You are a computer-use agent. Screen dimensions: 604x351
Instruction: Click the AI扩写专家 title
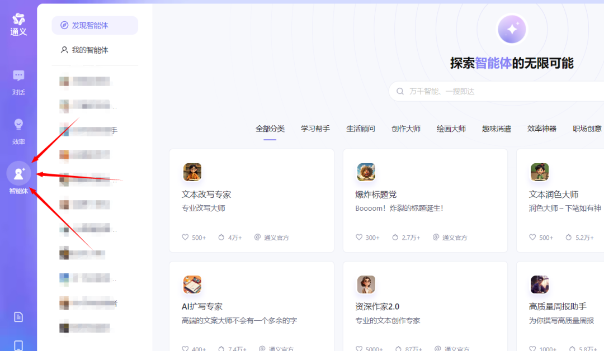point(202,307)
